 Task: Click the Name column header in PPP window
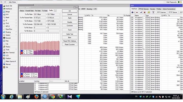[139, 15]
